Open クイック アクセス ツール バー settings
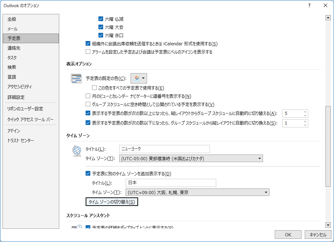Screen dimensions: 334x242 [31, 119]
